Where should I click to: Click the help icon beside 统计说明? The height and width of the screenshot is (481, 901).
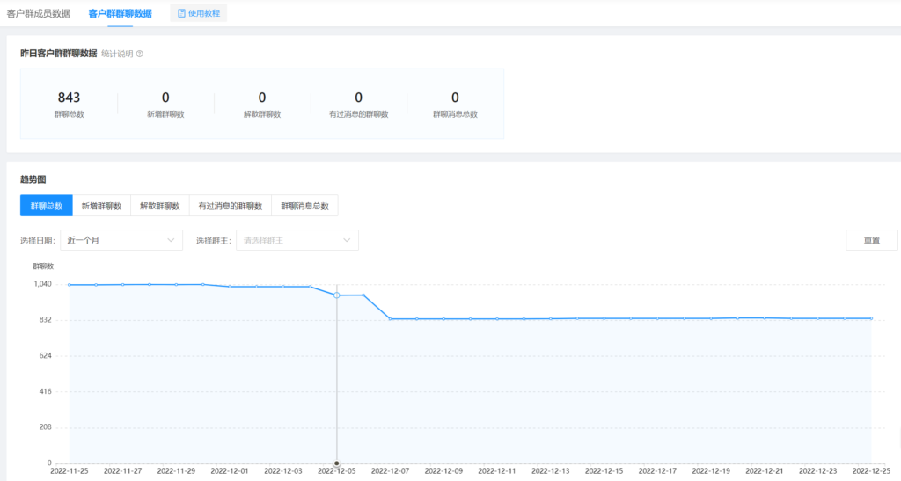click(x=140, y=54)
